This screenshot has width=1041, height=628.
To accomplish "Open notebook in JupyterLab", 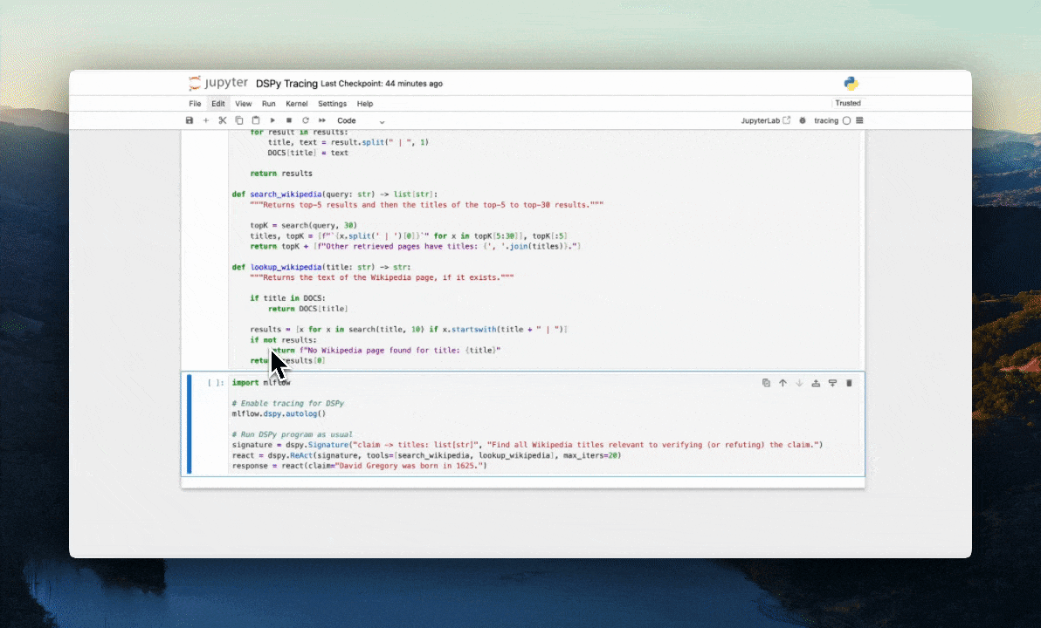I will (765, 120).
